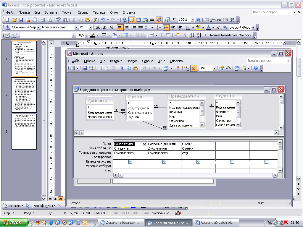Image resolution: width=303 pixels, height=227 pixels.
Task: Click the Bold (Ж) formatting icon
Action: (x=98, y=27)
